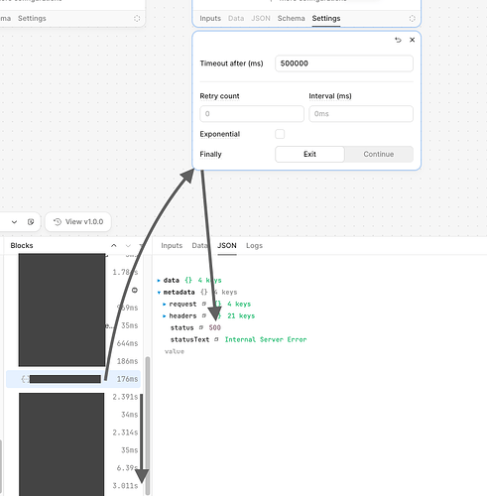The image size is (487, 496).
Task: Click the reset settings undo icon
Action: point(398,40)
